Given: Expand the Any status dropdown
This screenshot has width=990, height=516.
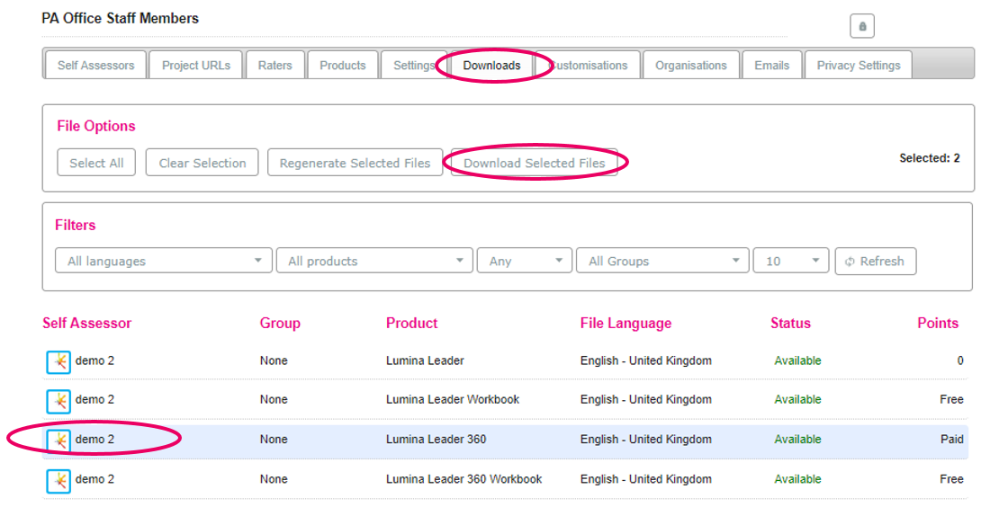Looking at the screenshot, I should coord(525,261).
